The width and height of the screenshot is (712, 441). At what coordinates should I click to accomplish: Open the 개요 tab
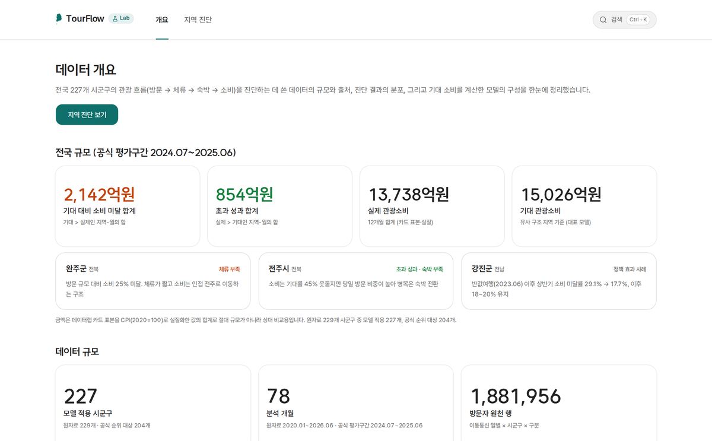coord(162,20)
